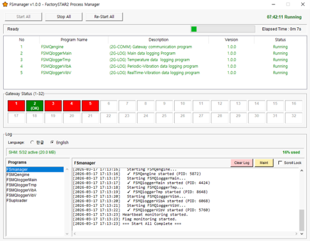
Task: Click the Status column header
Action: 280,40
